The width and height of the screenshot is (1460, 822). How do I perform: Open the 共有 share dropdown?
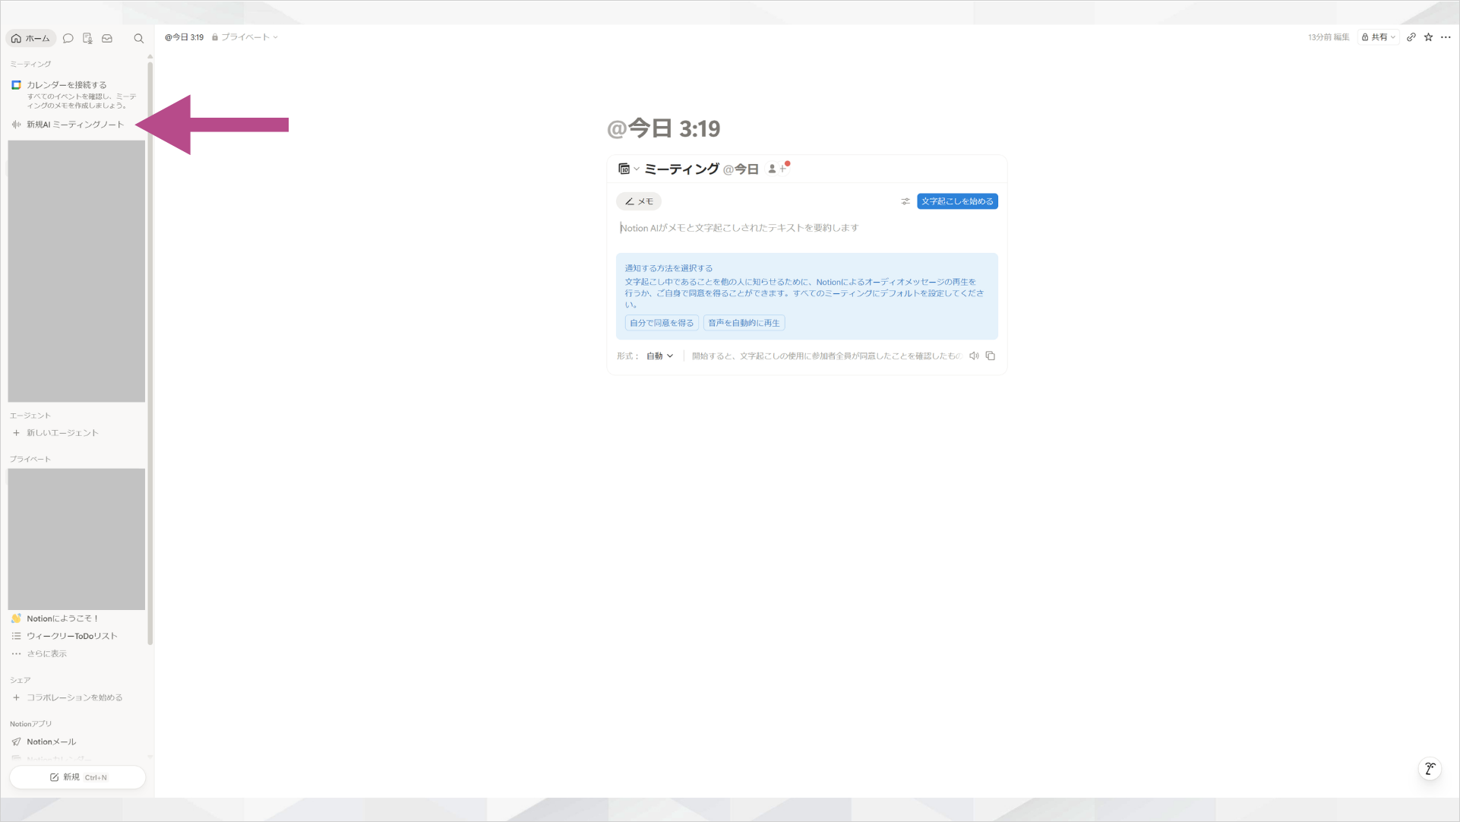point(1378,37)
